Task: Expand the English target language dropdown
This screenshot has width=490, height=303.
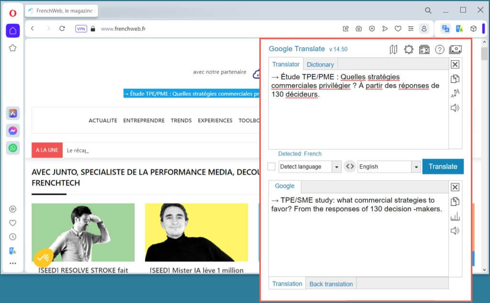Action: 416,167
